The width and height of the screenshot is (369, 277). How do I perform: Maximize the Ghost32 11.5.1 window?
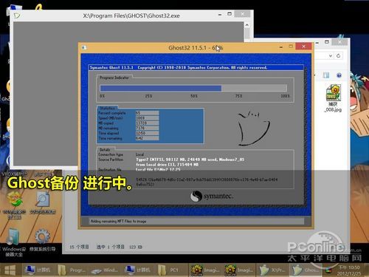(x=291, y=47)
